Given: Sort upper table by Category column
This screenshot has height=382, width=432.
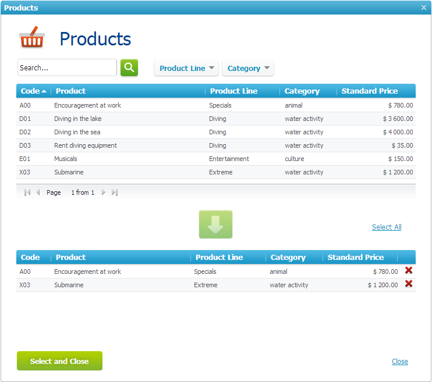Looking at the screenshot, I should tap(308, 91).
